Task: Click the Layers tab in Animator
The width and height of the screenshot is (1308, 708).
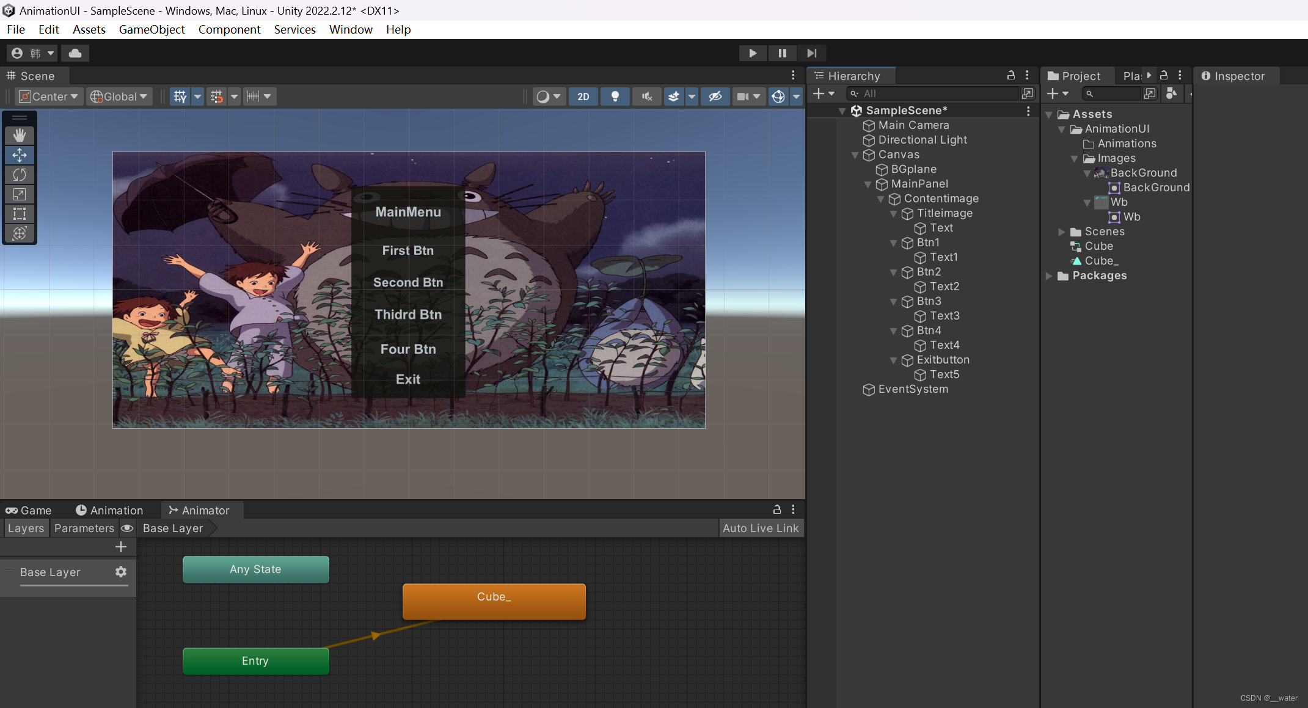Action: click(26, 528)
